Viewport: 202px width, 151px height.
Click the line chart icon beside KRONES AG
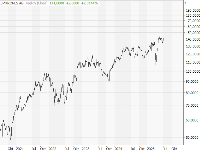coord(3,3)
